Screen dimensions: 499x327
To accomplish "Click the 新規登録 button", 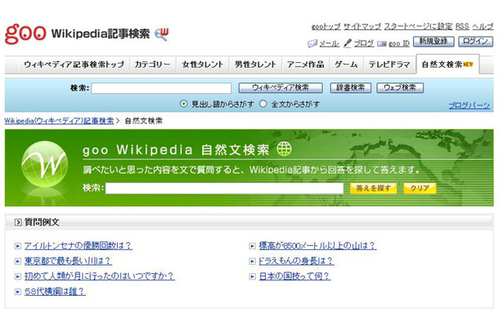I will click(x=434, y=42).
